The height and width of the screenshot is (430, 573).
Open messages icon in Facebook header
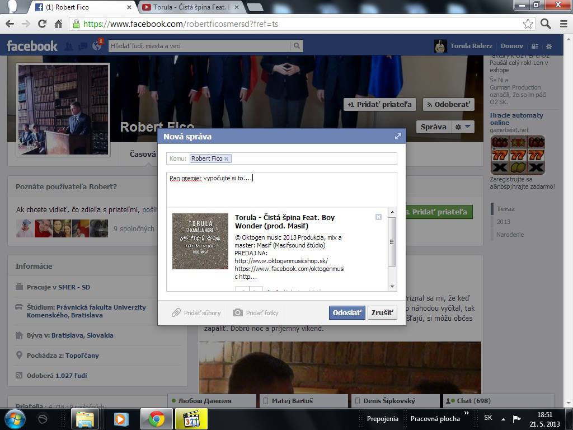(x=82, y=46)
